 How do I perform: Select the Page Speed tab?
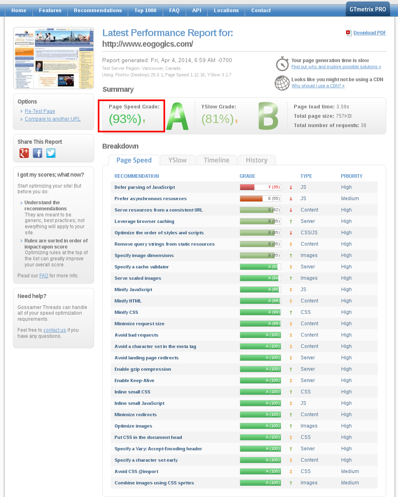click(x=134, y=160)
